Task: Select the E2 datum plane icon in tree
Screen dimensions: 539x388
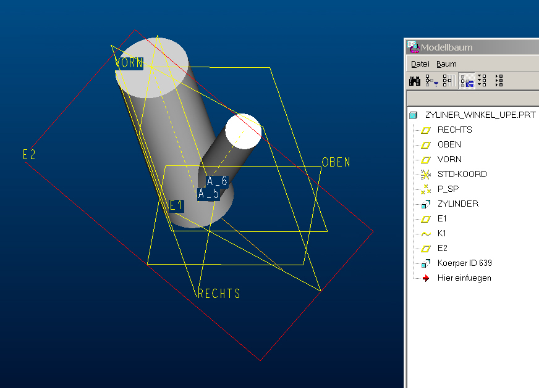Action: (x=426, y=249)
